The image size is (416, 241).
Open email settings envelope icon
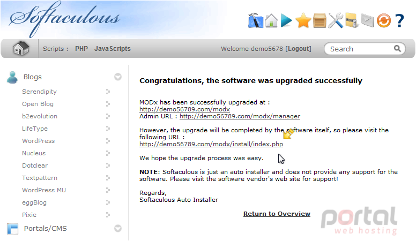[x=367, y=20]
